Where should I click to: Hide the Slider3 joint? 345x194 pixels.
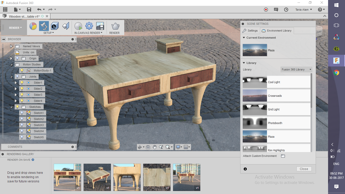click(x=22, y=95)
